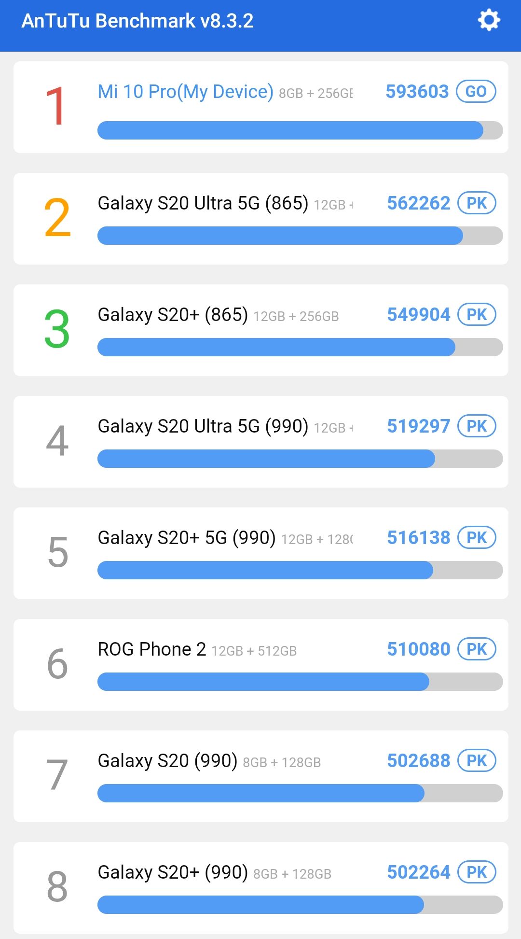Click the rank 1 number
The height and width of the screenshot is (939, 521).
pyautogui.click(x=55, y=106)
